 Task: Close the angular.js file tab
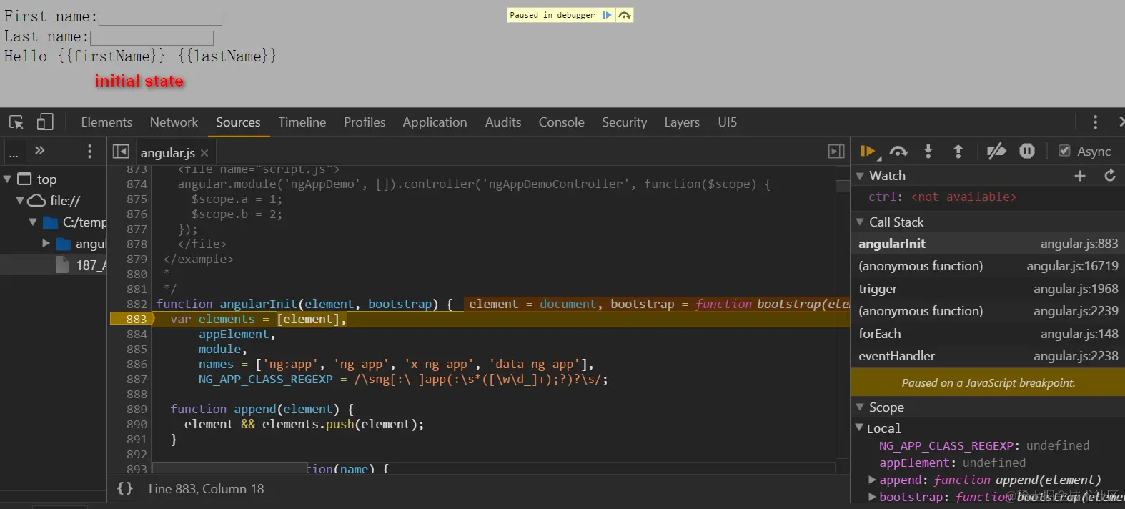[204, 153]
